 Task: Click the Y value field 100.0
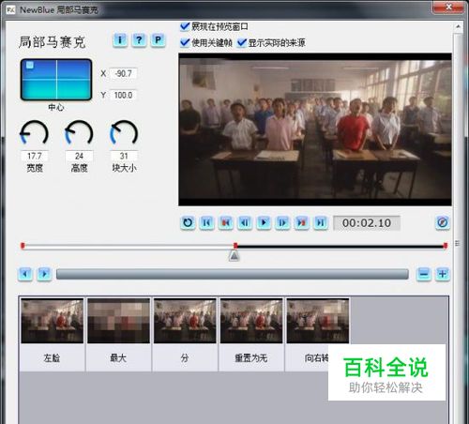(x=123, y=95)
